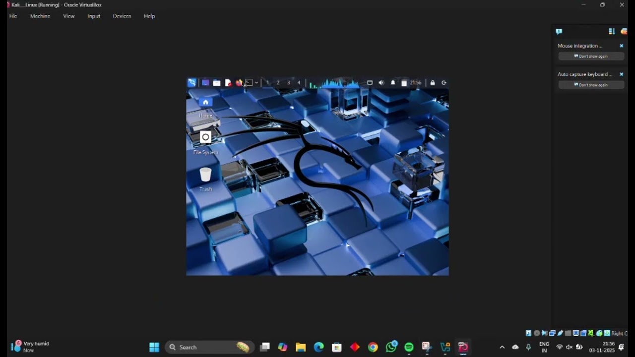The width and height of the screenshot is (635, 357).
Task: Open the VirtualBox Help menu
Action: (149, 16)
